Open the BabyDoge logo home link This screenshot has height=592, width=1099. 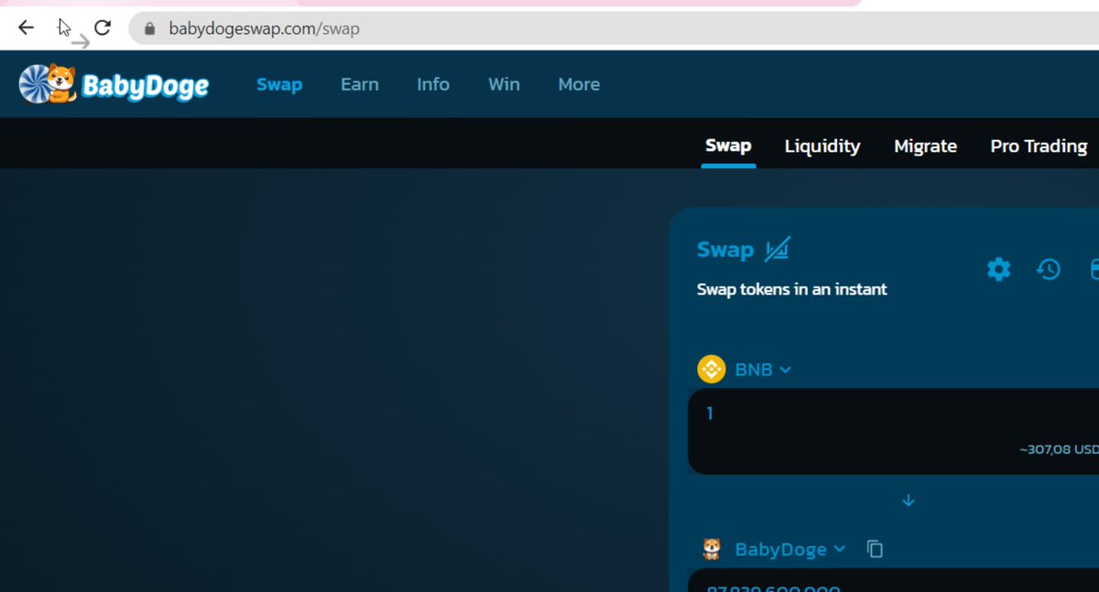coord(114,84)
